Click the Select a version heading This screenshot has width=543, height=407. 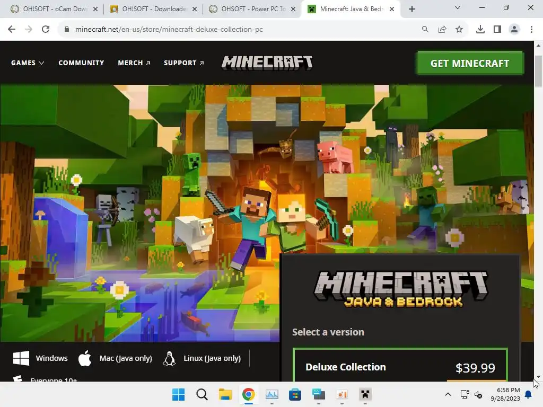328,332
